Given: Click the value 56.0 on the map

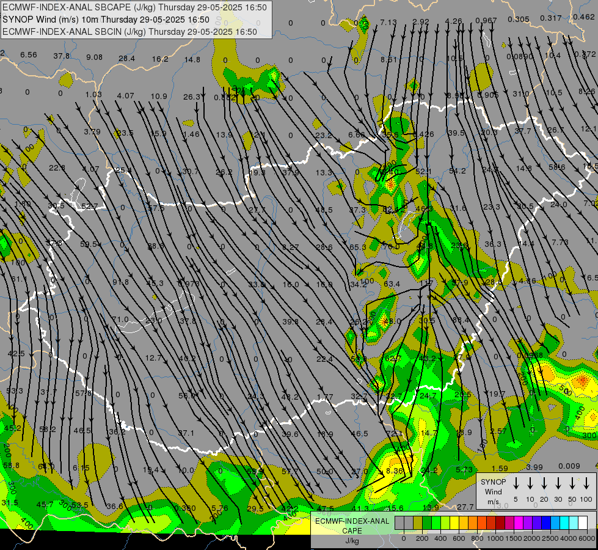Looking at the screenshot, I should coord(187,396).
